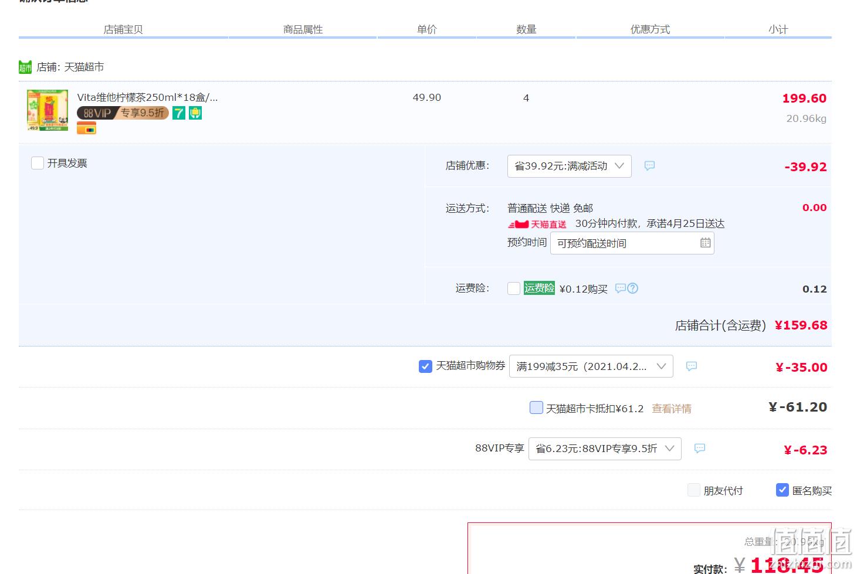Open the calendar icon in delivery time field
Image resolution: width=857 pixels, height=574 pixels.
pyautogui.click(x=706, y=243)
